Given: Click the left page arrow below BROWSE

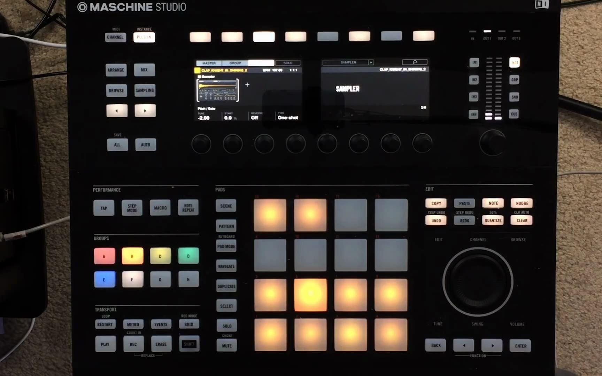Looking at the screenshot, I should [117, 111].
